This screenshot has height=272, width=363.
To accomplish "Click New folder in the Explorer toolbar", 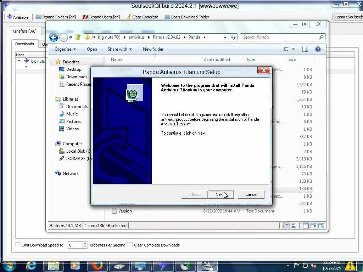I will point(153,49).
